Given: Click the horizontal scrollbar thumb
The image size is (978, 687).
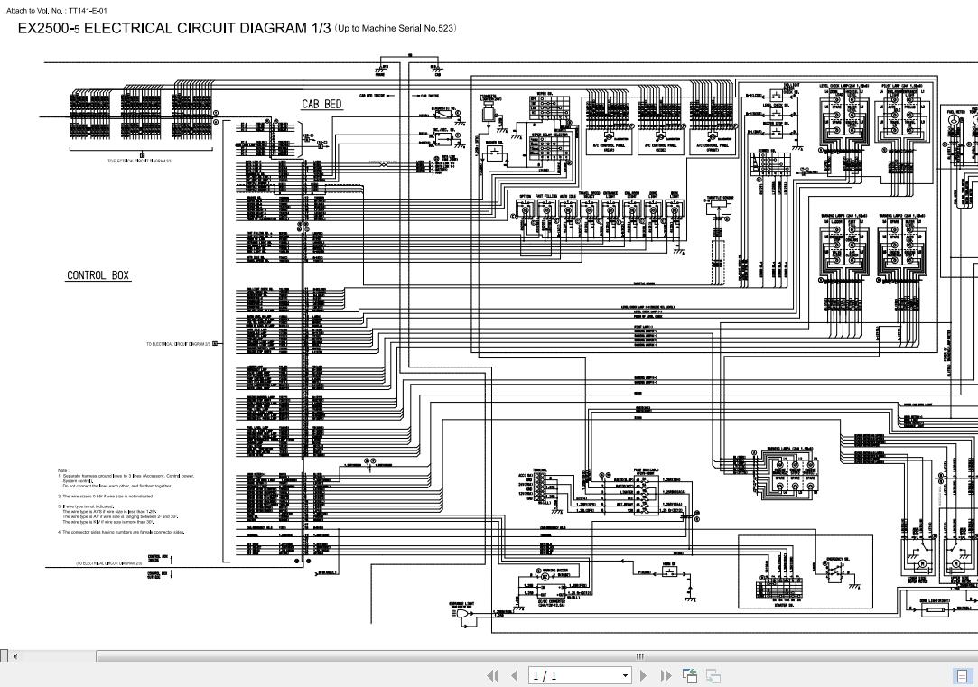Looking at the screenshot, I should 536,655.
